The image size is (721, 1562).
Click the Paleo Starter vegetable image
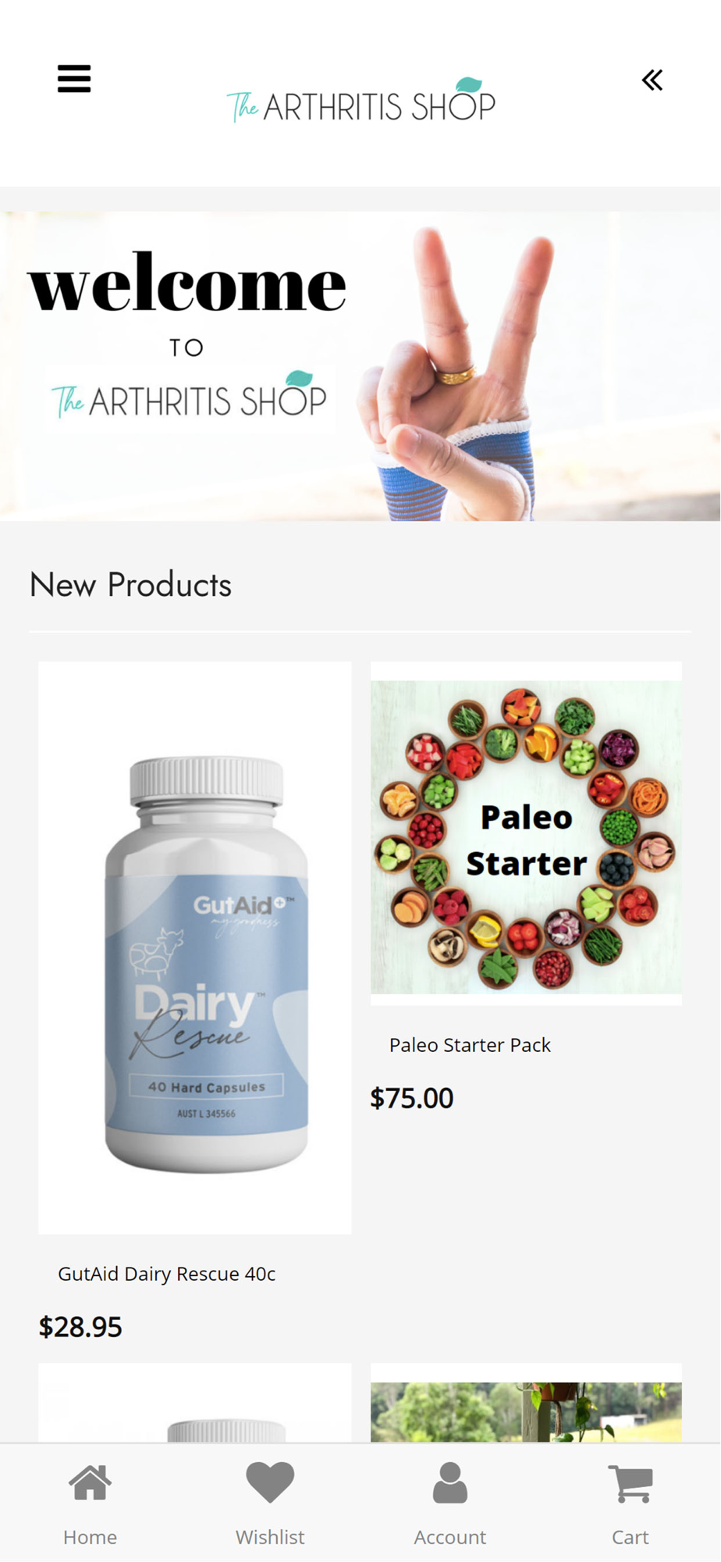click(526, 836)
